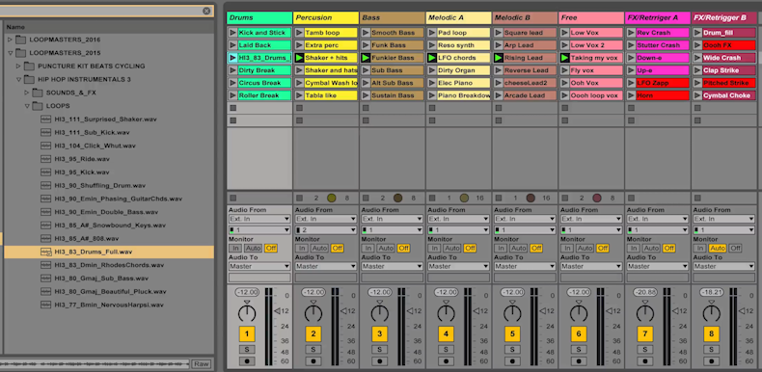Image resolution: width=762 pixels, height=372 pixels.
Task: Select the Melodic A track header
Action: point(458,18)
